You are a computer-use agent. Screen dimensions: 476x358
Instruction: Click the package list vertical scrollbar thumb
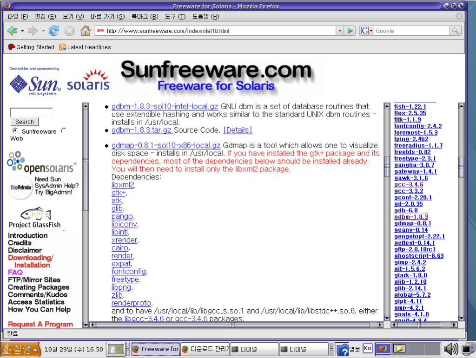pos(461,166)
